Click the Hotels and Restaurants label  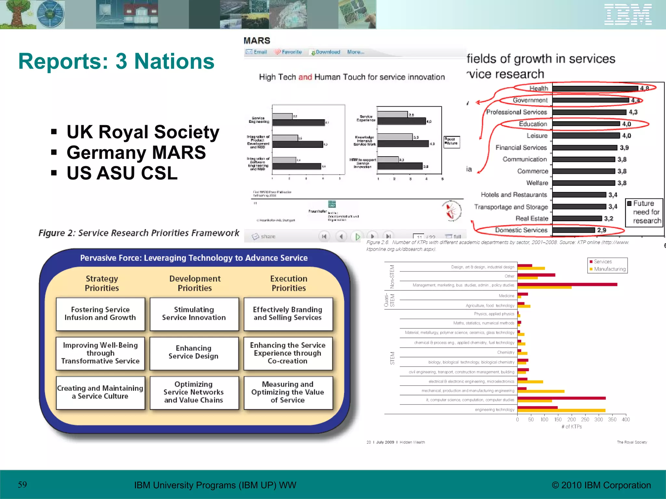pyautogui.click(x=514, y=195)
